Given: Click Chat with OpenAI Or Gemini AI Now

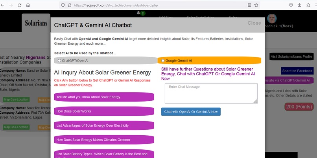Looking at the screenshot, I should tap(191, 112).
